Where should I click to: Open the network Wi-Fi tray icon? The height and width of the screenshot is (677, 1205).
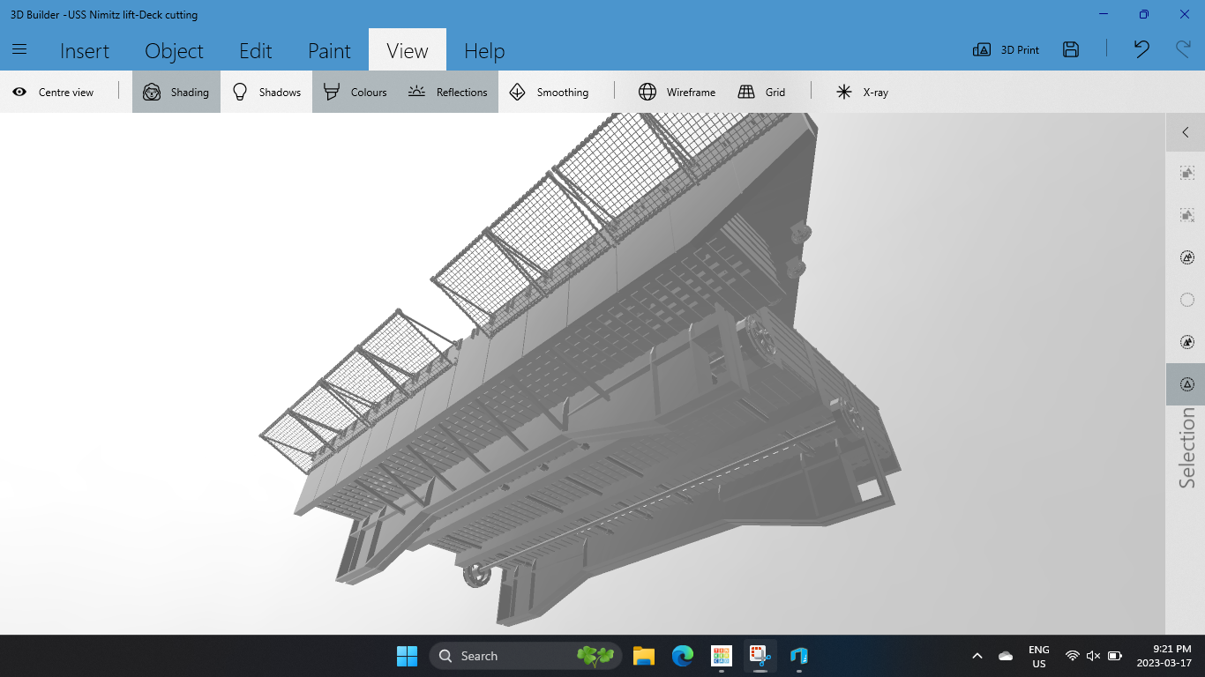pyautogui.click(x=1073, y=656)
